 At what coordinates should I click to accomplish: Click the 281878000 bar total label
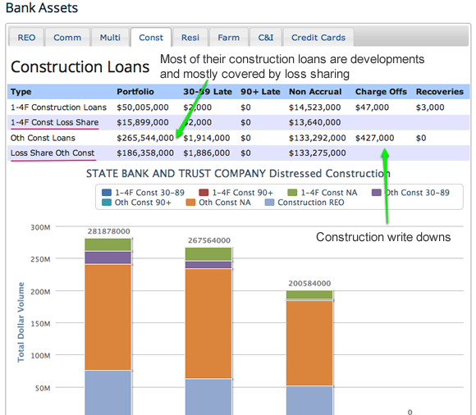point(108,231)
